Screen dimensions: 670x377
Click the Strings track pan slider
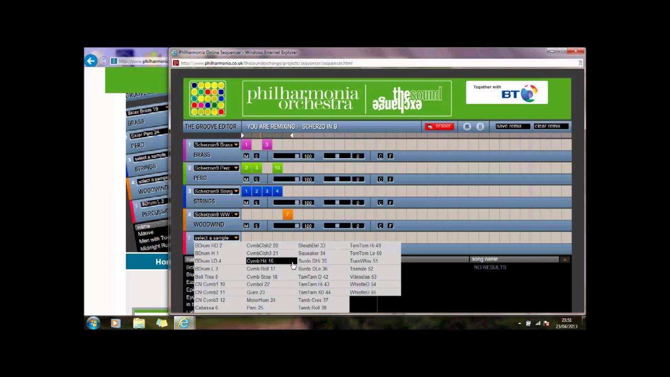tap(337, 203)
